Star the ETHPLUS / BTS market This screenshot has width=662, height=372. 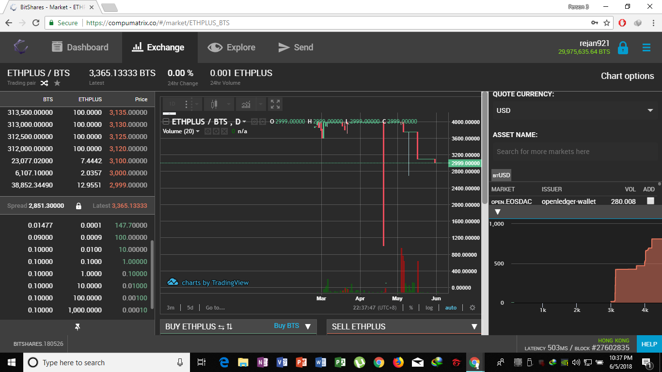pos(57,83)
